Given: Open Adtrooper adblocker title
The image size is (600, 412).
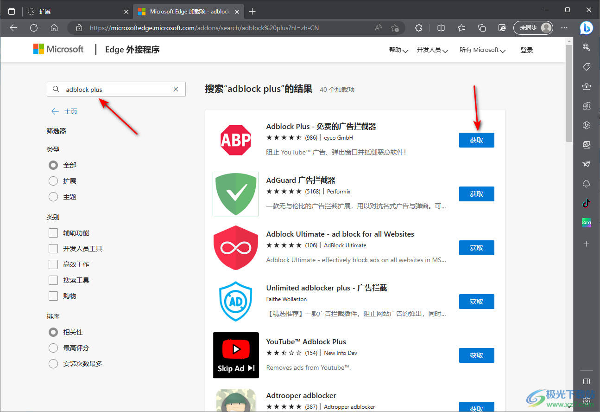Looking at the screenshot, I should tap(301, 396).
